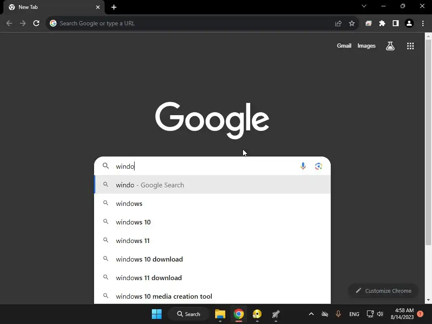Open the tab search chevron
The width and height of the screenshot is (432, 324).
[x=364, y=6]
